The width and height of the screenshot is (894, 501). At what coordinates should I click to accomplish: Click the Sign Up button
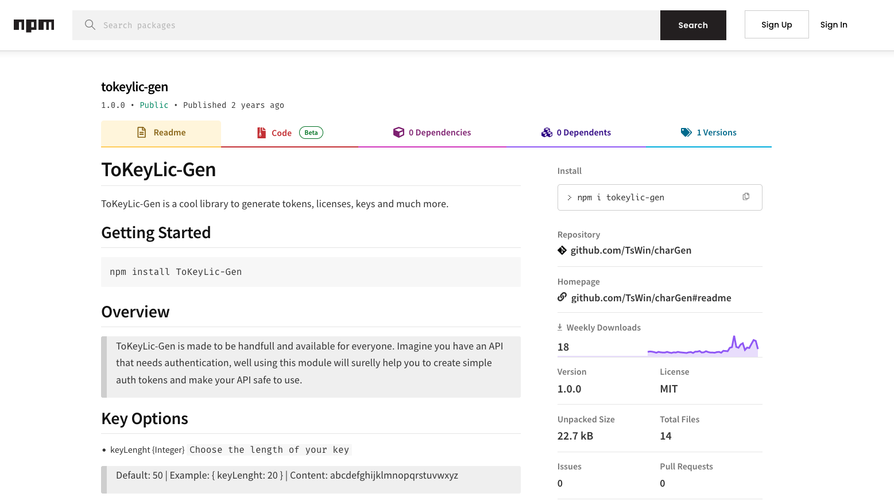[x=776, y=25]
